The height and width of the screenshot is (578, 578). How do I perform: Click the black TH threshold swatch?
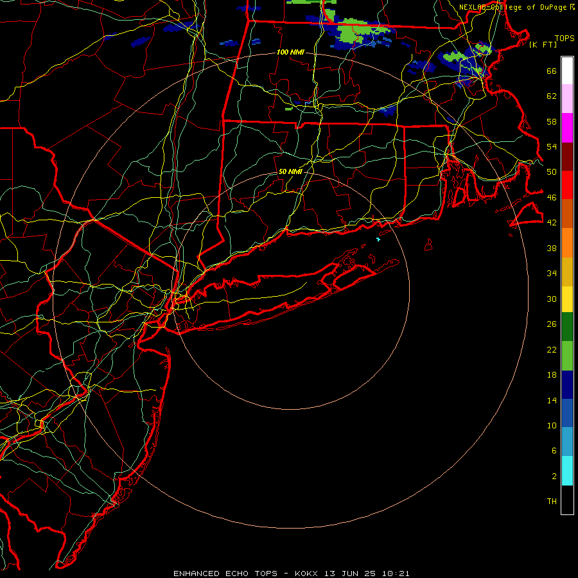pyautogui.click(x=567, y=500)
